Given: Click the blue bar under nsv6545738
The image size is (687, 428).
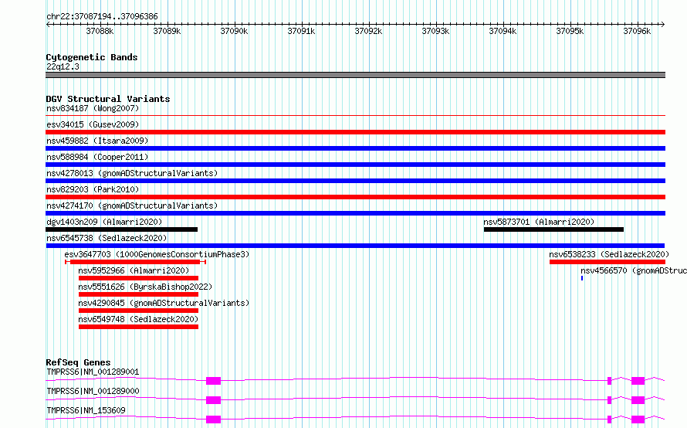Looking at the screenshot, I should tap(355, 246).
